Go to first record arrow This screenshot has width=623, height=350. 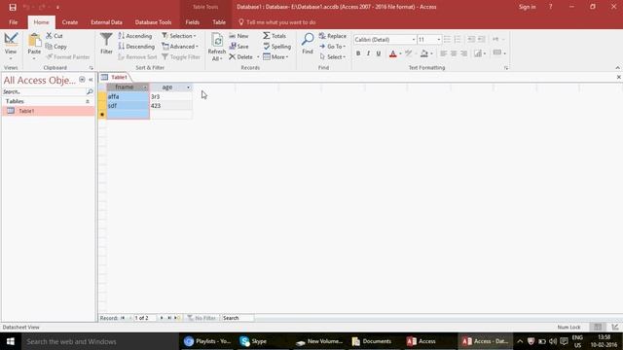tap(123, 318)
